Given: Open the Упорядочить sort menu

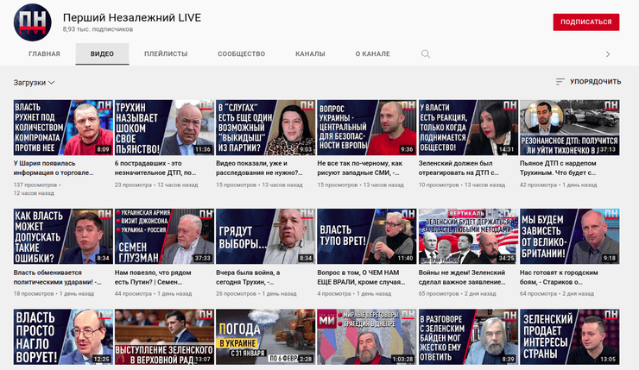Looking at the screenshot, I should pyautogui.click(x=588, y=82).
